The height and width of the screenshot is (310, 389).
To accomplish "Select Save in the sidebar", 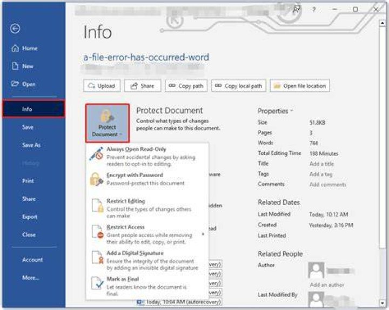I will tap(28, 127).
